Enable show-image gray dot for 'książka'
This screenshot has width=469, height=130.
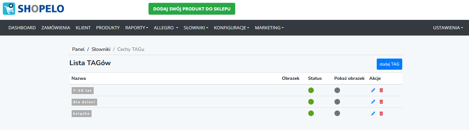click(x=337, y=113)
